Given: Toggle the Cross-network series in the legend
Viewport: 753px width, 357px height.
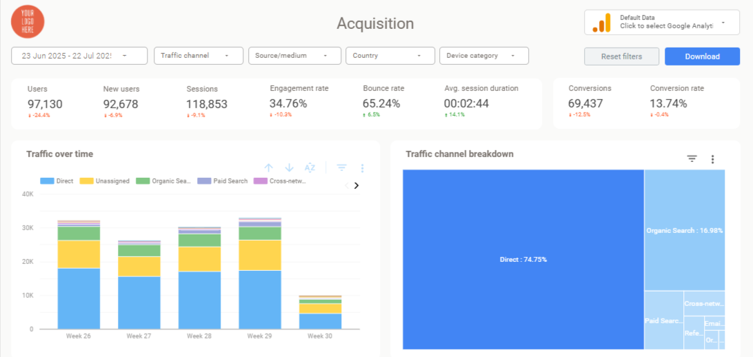Looking at the screenshot, I should click(x=280, y=181).
